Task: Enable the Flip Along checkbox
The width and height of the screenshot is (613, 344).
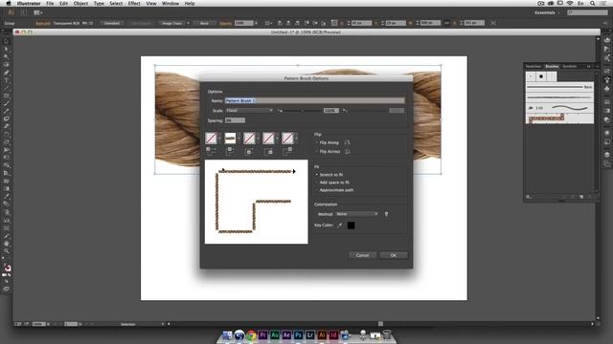Action: 317,142
